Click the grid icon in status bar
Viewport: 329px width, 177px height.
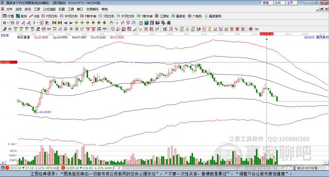pos(3,168)
